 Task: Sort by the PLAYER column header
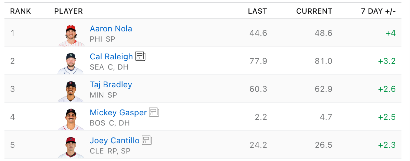pyautogui.click(x=68, y=11)
